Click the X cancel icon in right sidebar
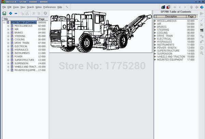This screenshot has width=205, height=139. 202,25
